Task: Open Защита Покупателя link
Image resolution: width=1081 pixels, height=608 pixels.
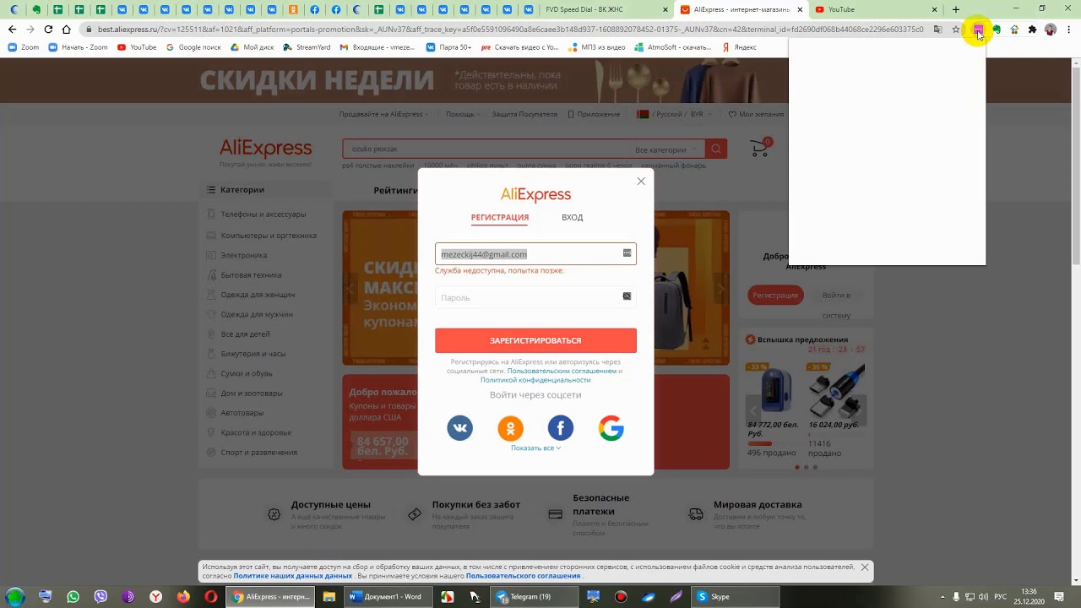Action: tap(524, 114)
